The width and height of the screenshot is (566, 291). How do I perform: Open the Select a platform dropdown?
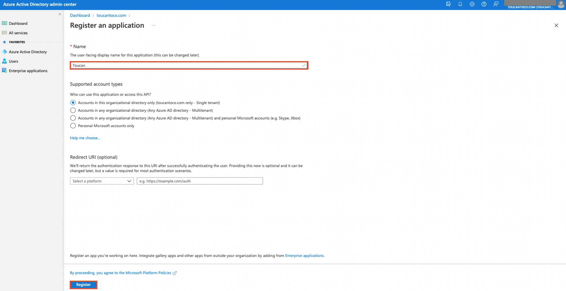pyautogui.click(x=101, y=181)
